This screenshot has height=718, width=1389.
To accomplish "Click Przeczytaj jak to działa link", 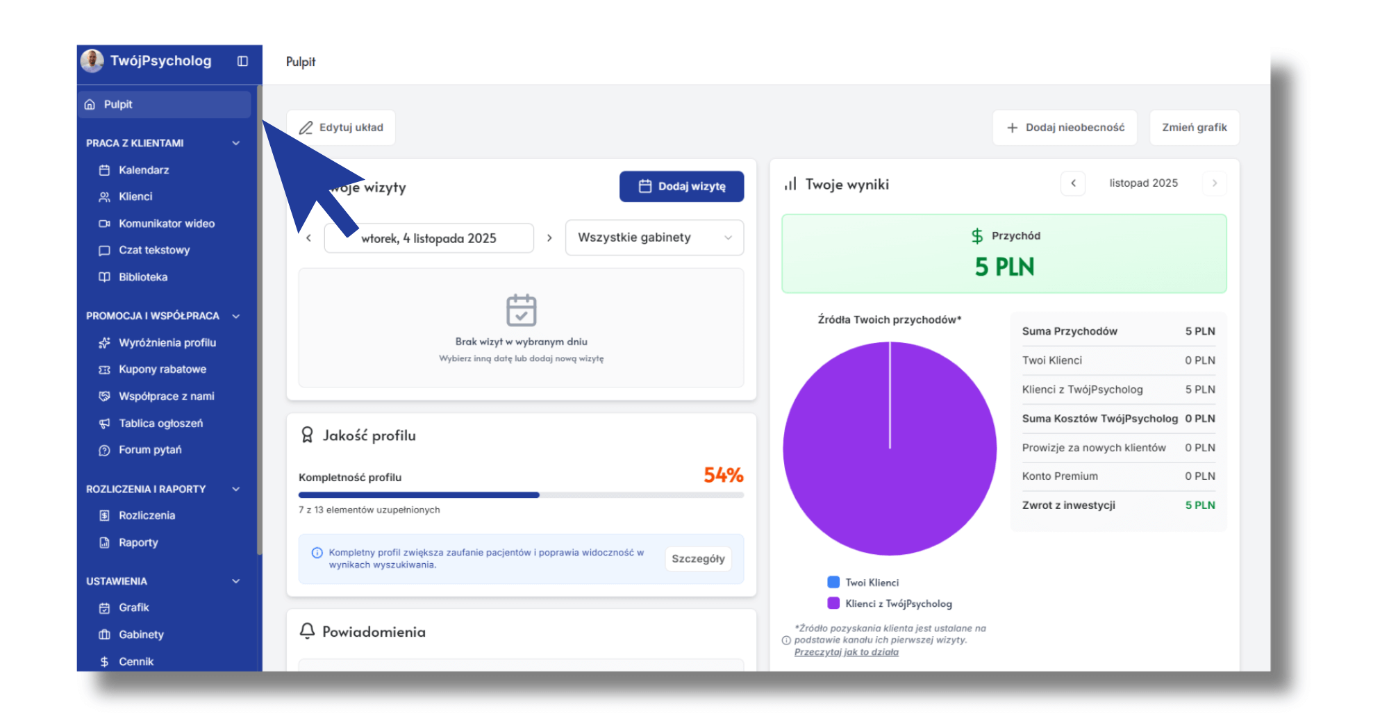I will click(x=846, y=652).
